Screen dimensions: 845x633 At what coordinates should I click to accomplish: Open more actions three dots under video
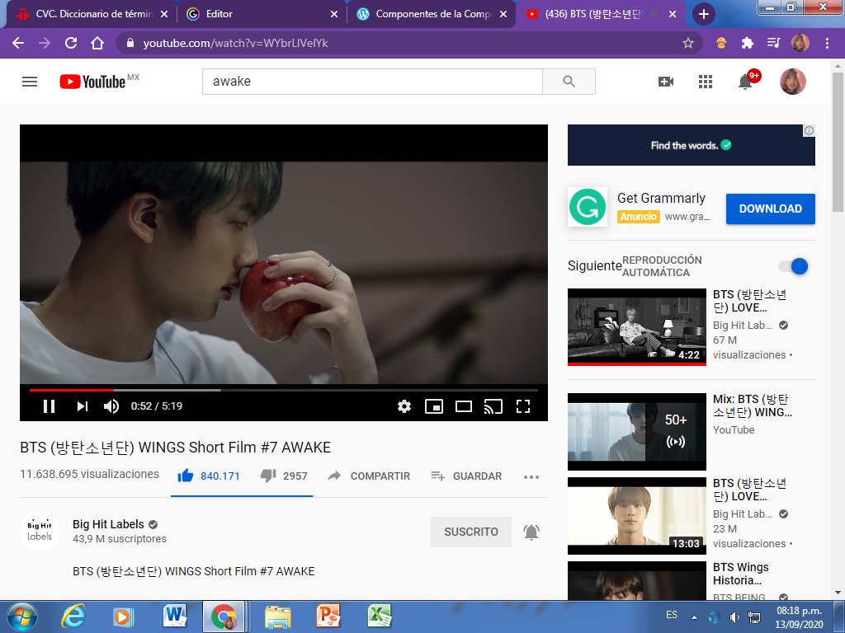[x=531, y=477]
